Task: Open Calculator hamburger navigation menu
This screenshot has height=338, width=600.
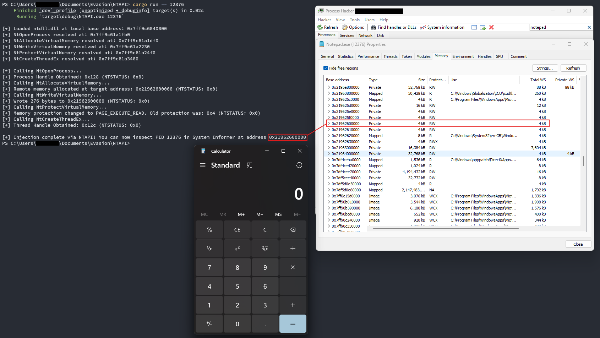Action: 203,165
